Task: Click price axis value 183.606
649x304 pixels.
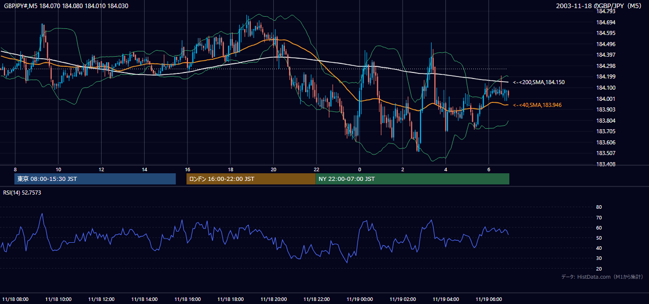Action: pyautogui.click(x=606, y=142)
